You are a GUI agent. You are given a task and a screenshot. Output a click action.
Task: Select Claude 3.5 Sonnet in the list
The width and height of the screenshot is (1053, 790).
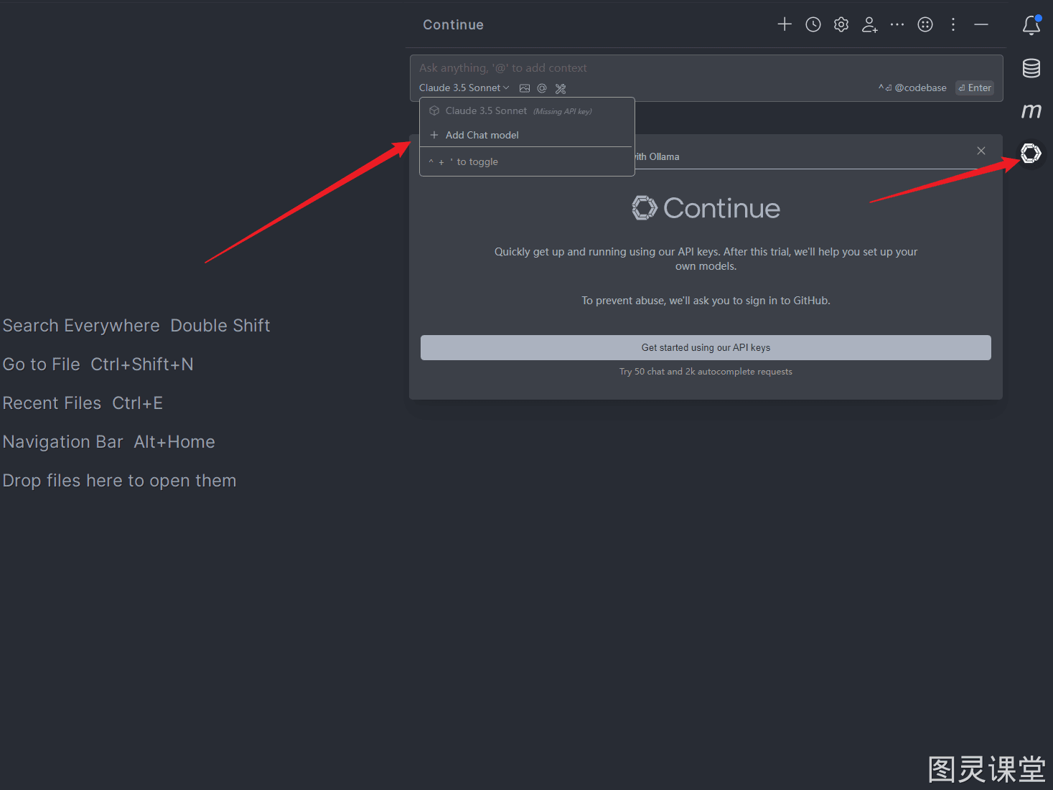pos(527,111)
